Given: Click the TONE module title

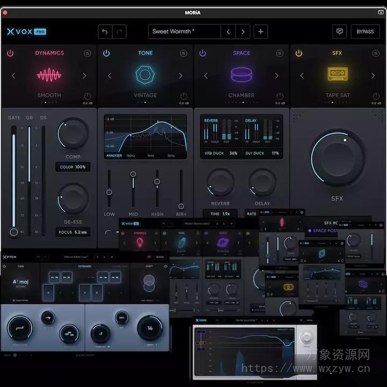Looking at the screenshot, I should tap(145, 53).
